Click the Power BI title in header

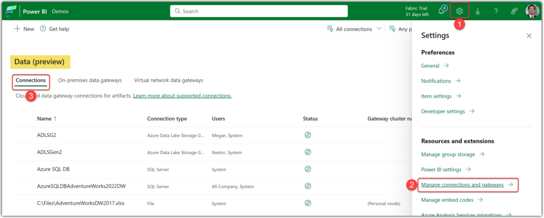point(35,11)
